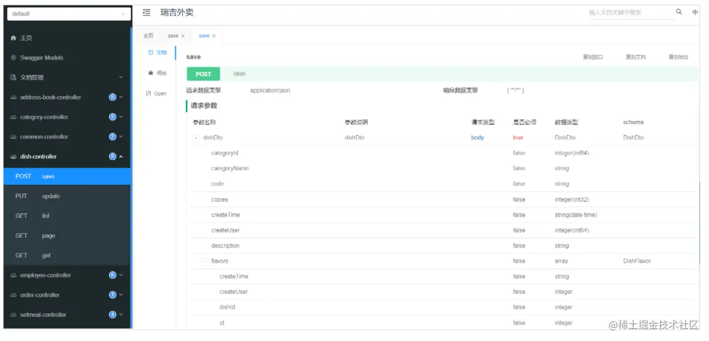Image resolution: width=709 pixels, height=341 pixels.
Task: Focus the document keyword search field
Action: [630, 12]
